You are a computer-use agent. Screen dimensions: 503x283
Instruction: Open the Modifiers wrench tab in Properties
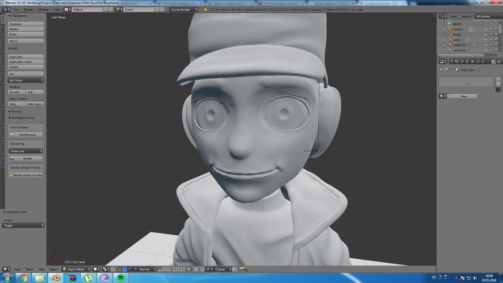pos(483,62)
